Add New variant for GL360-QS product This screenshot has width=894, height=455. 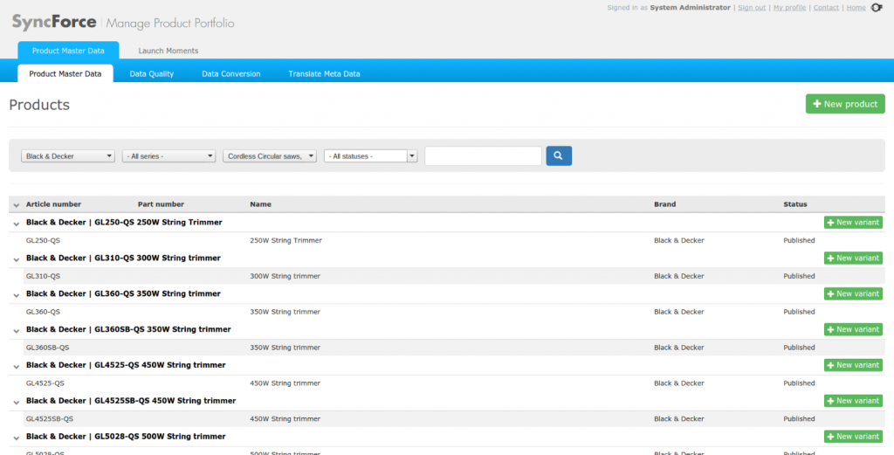[x=852, y=294]
